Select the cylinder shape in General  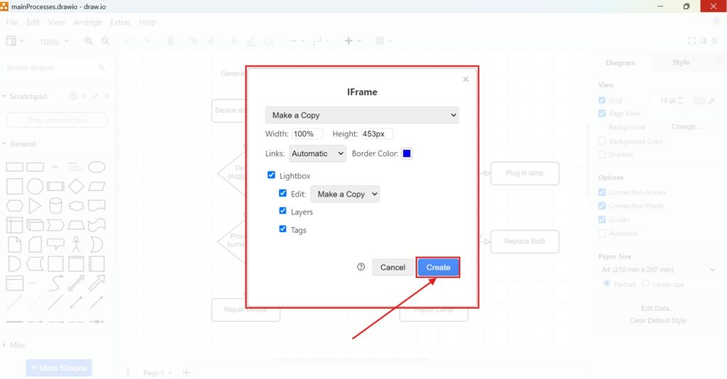(x=55, y=205)
